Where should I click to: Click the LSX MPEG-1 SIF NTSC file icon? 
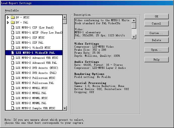[x=13, y=38]
